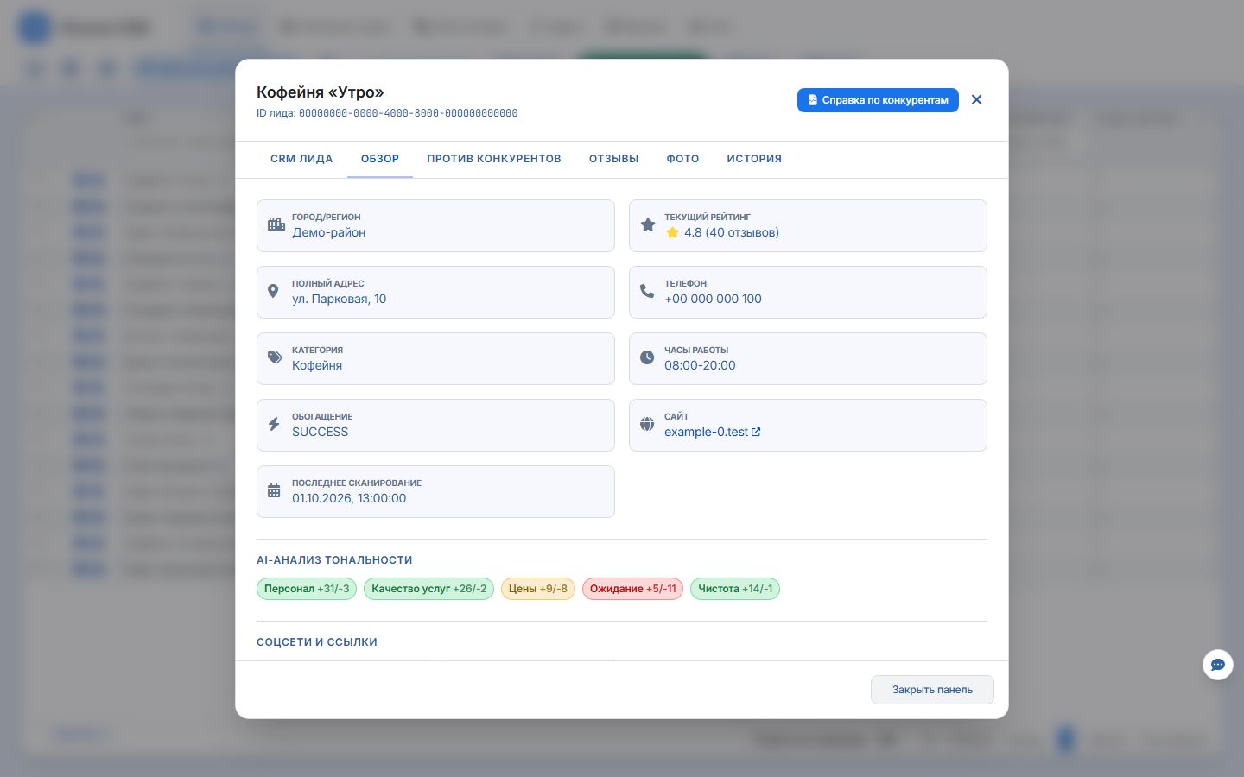Click the enrichment lightning bolt icon
1244x777 pixels.
pyautogui.click(x=274, y=424)
